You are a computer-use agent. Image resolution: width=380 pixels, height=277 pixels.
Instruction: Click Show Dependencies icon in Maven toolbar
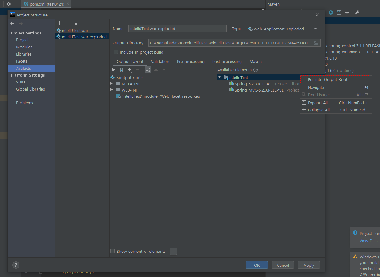pos(339,12)
